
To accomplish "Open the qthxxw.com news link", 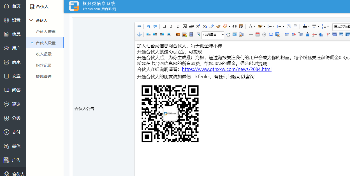I will point(226,69).
